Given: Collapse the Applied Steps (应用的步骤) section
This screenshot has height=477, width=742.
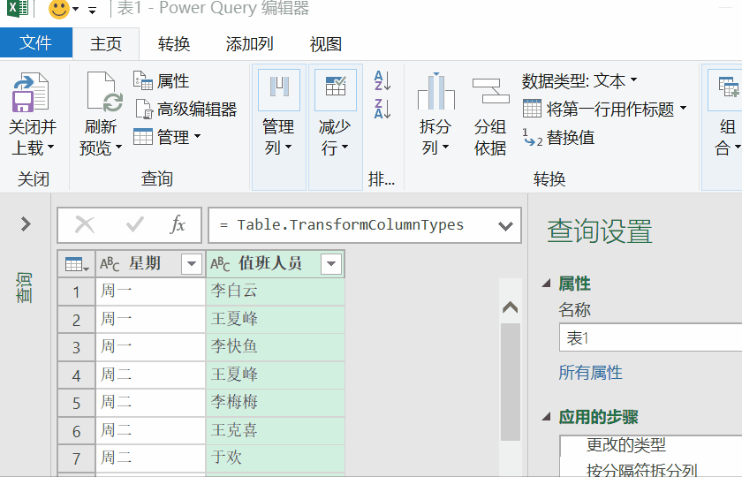Looking at the screenshot, I should [547, 417].
